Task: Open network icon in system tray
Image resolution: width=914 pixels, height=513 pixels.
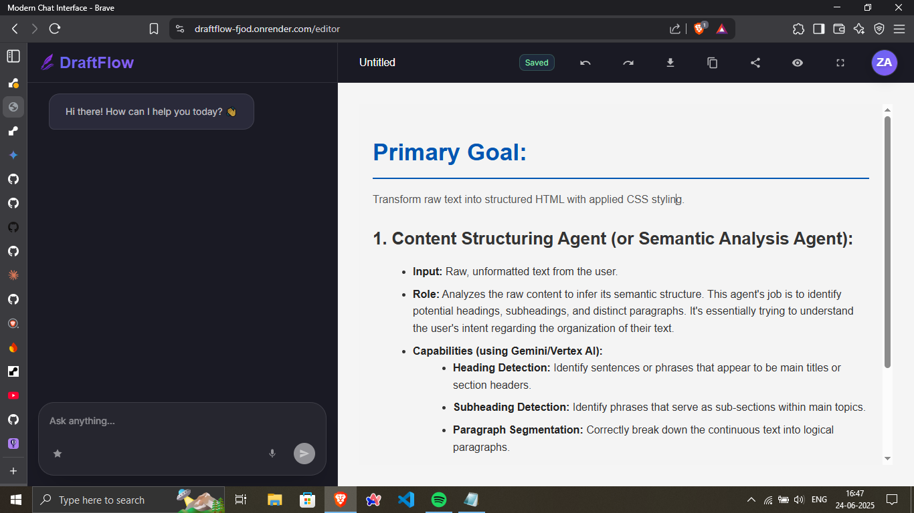Action: [x=768, y=500]
